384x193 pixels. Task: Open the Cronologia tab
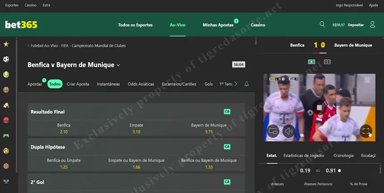pyautogui.click(x=343, y=156)
